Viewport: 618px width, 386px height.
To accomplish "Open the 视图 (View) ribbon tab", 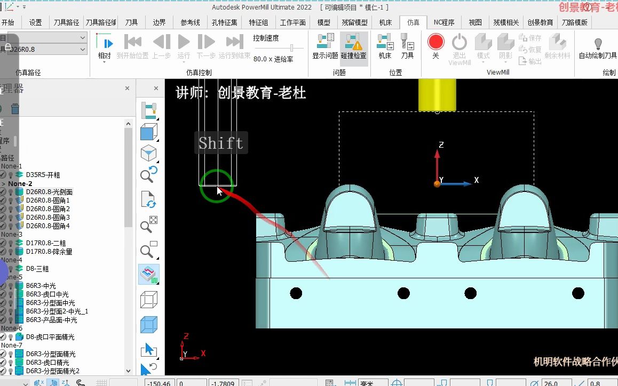I will click(x=475, y=22).
